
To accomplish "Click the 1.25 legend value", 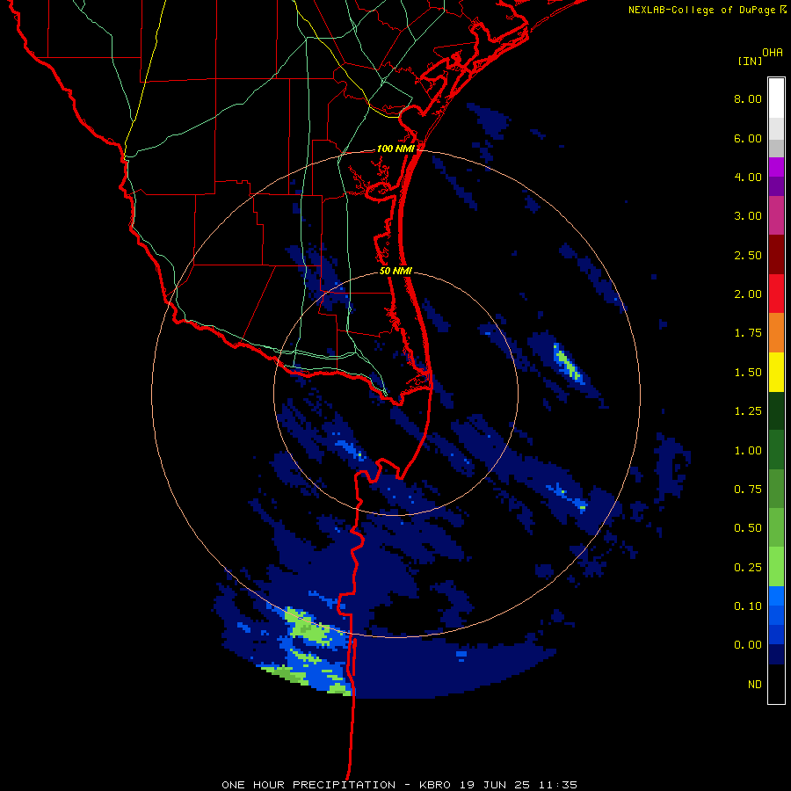I will coord(748,411).
